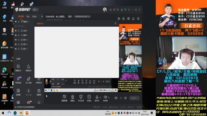Click the unlock padlock icon above the preview
Image resolution: width=207 pixels, height=116 pixels.
(x=123, y=19)
